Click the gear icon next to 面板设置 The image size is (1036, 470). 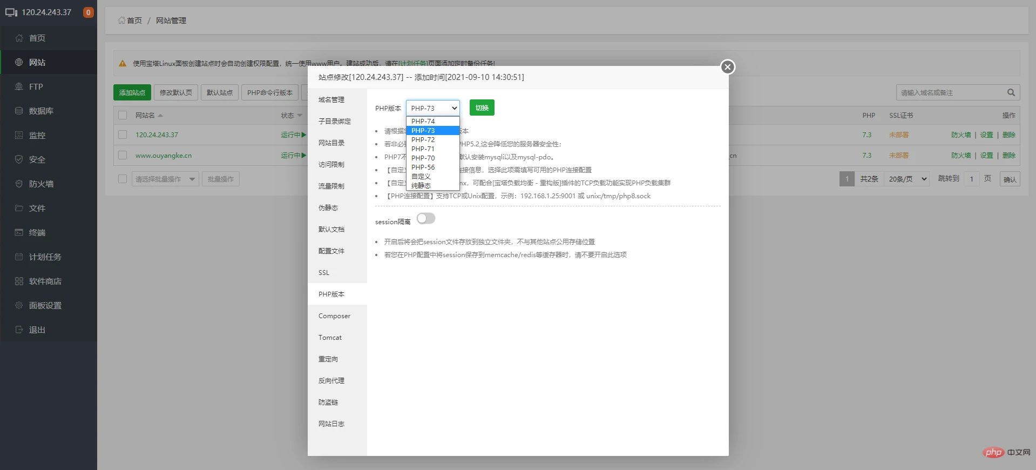click(19, 305)
